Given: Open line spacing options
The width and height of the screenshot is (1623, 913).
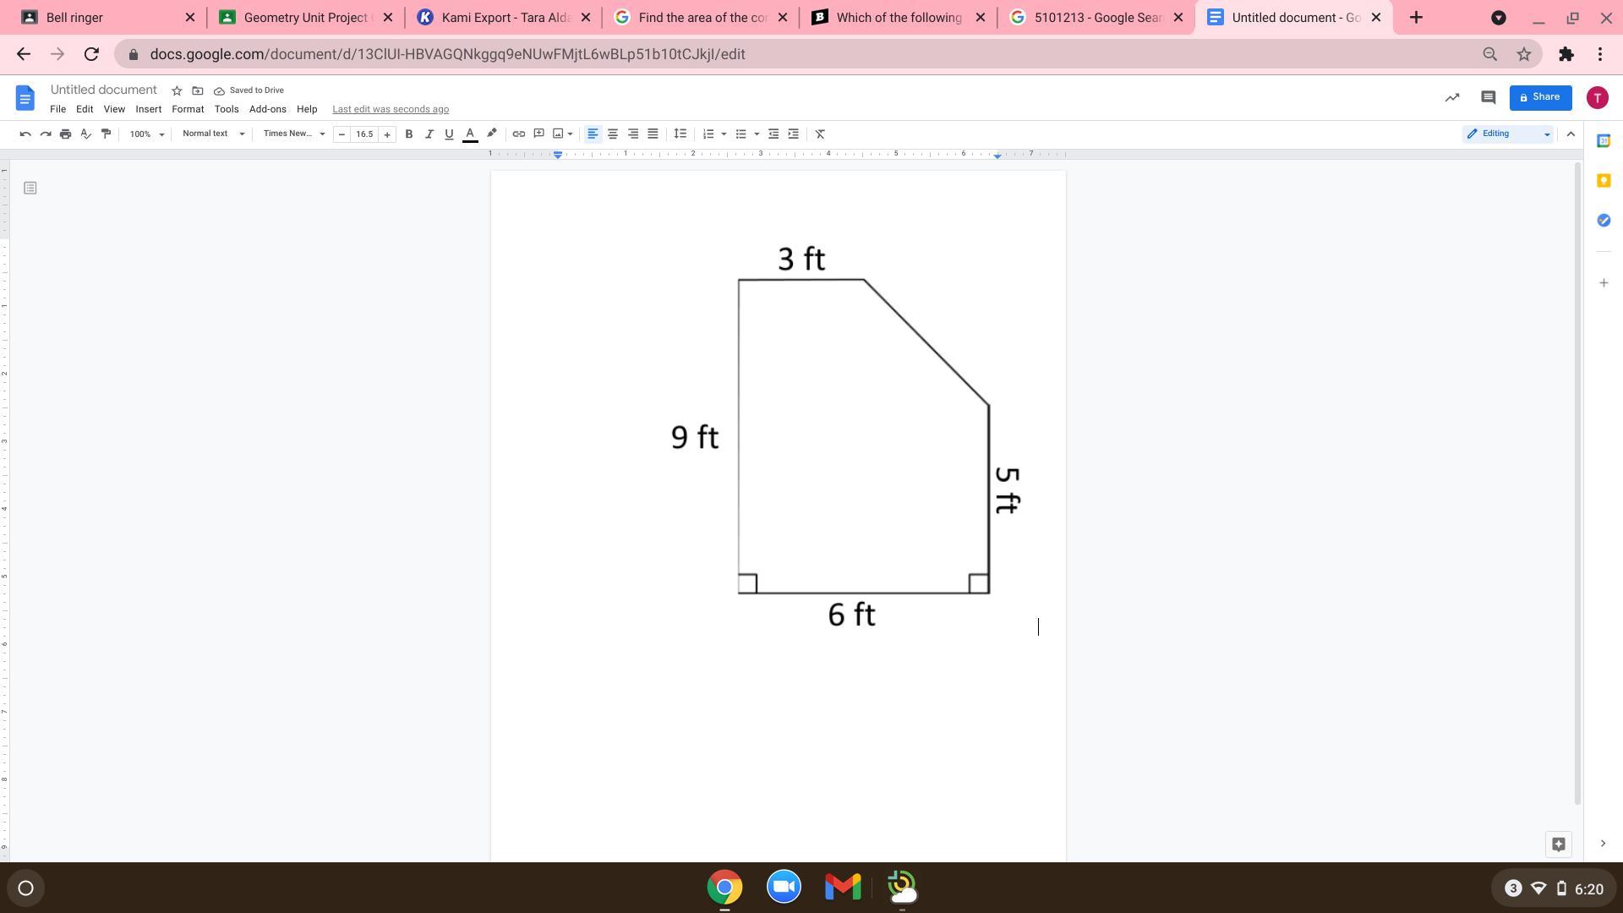Looking at the screenshot, I should pyautogui.click(x=680, y=134).
